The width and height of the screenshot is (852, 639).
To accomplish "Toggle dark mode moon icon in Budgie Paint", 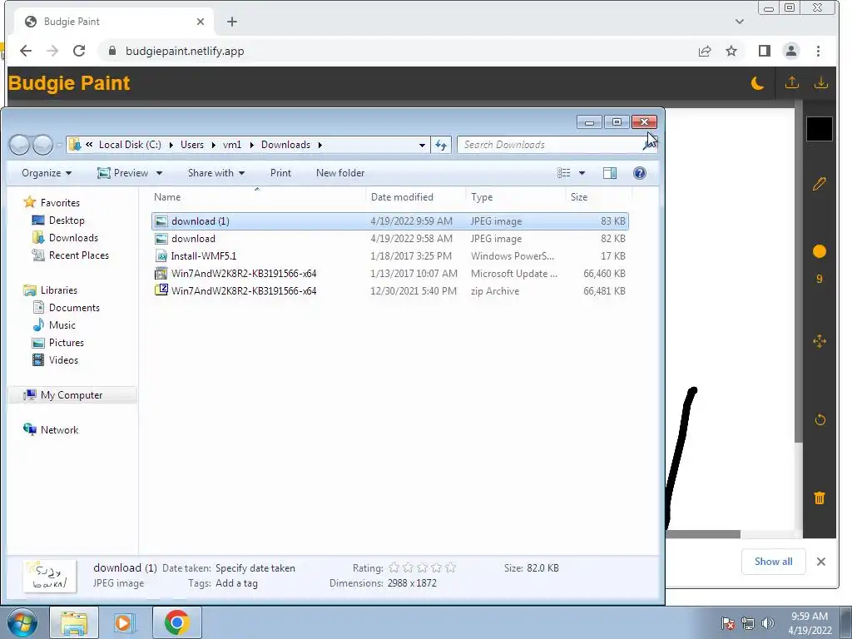I will [x=757, y=83].
